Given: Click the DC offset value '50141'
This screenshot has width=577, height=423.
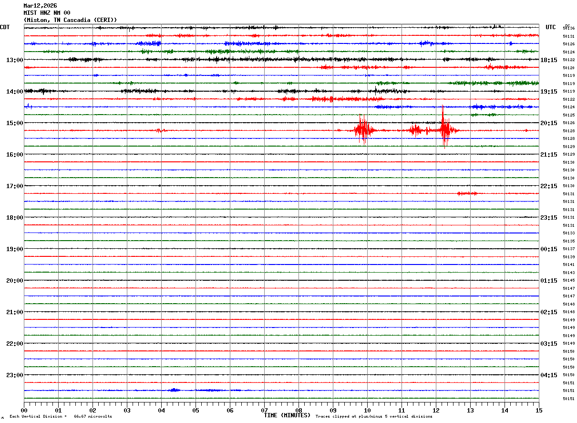Looking at the screenshot, I should coord(569,264).
